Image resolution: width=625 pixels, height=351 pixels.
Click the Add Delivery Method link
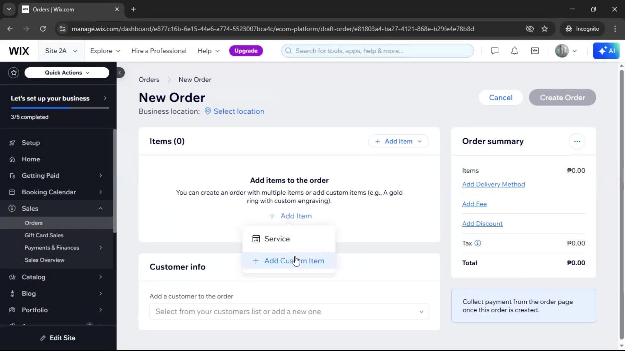pos(493,184)
